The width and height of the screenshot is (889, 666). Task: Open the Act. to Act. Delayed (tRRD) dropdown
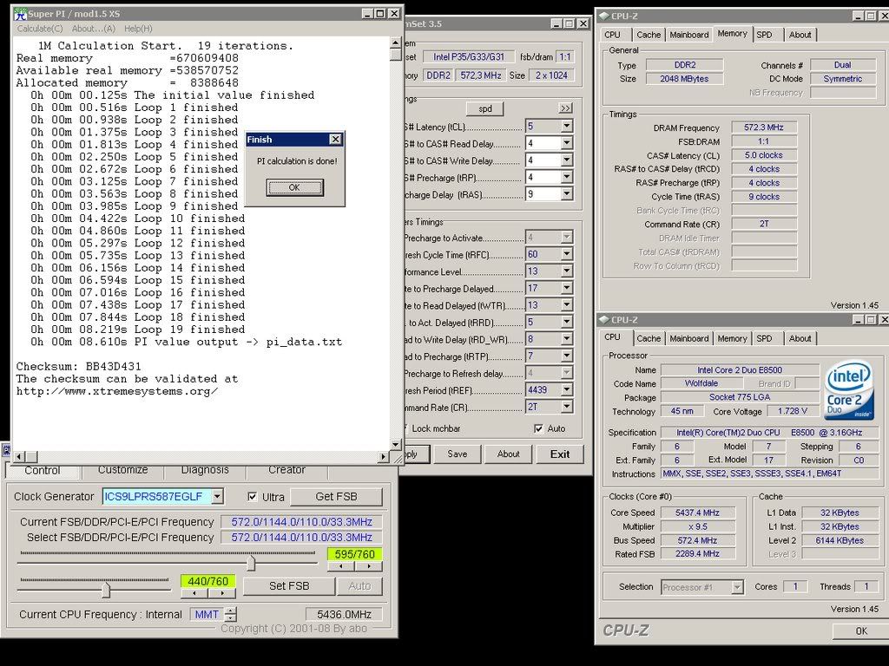click(566, 323)
